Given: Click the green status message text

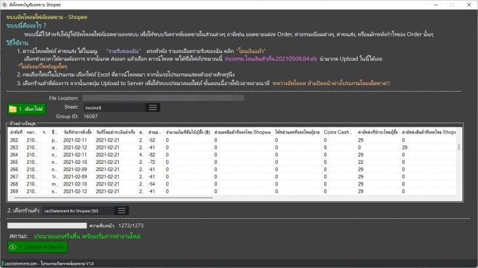Looking at the screenshot, I should click(87, 236).
